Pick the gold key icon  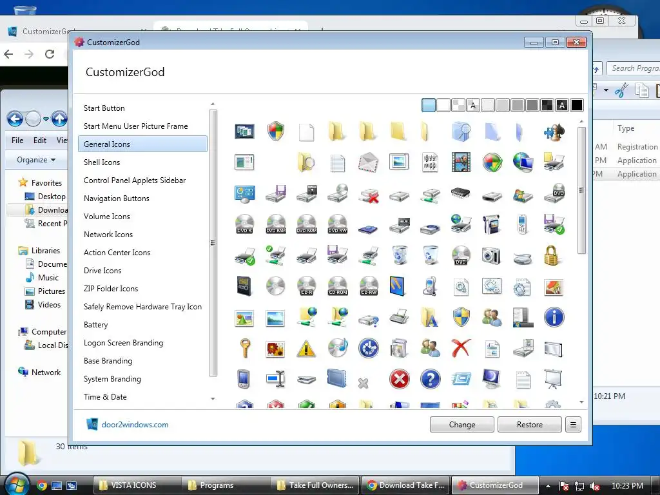point(244,348)
